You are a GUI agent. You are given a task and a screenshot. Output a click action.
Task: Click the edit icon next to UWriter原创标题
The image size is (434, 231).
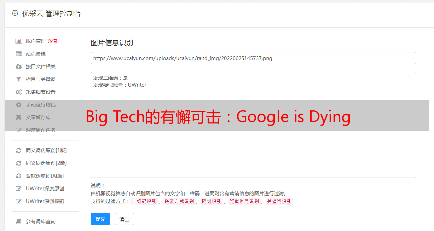(x=19, y=201)
